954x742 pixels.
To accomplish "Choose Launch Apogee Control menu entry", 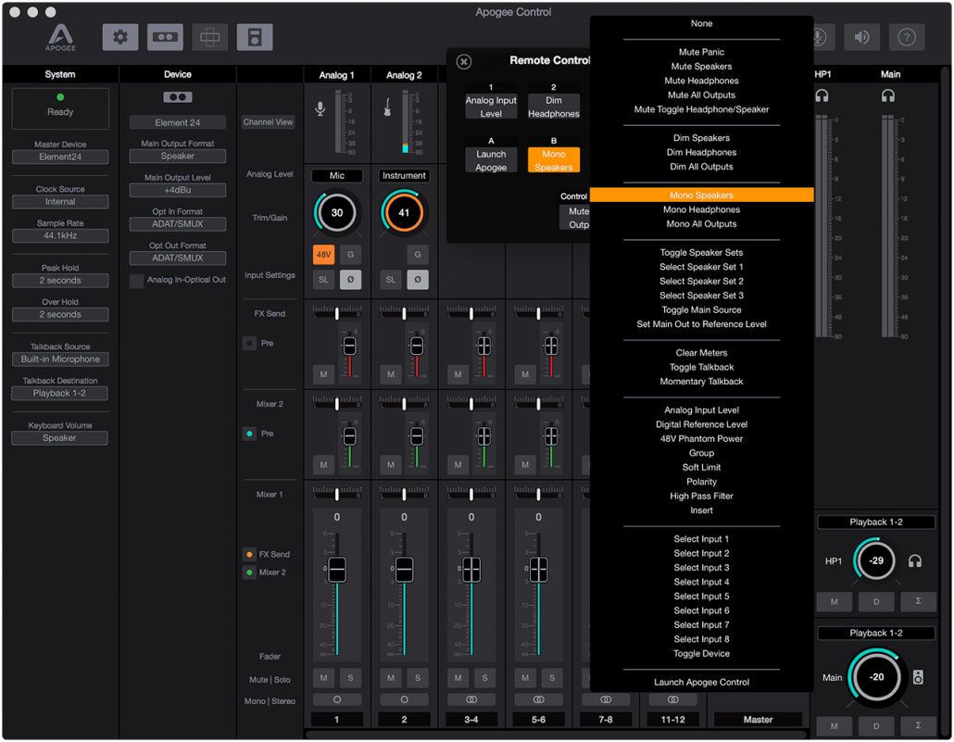I will point(701,683).
